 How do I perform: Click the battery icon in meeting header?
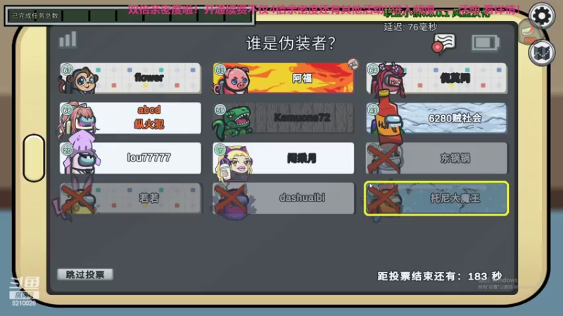[485, 43]
